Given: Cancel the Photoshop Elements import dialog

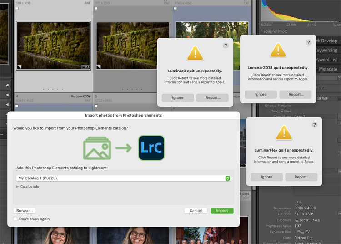Looking at the screenshot, I should [196, 211].
